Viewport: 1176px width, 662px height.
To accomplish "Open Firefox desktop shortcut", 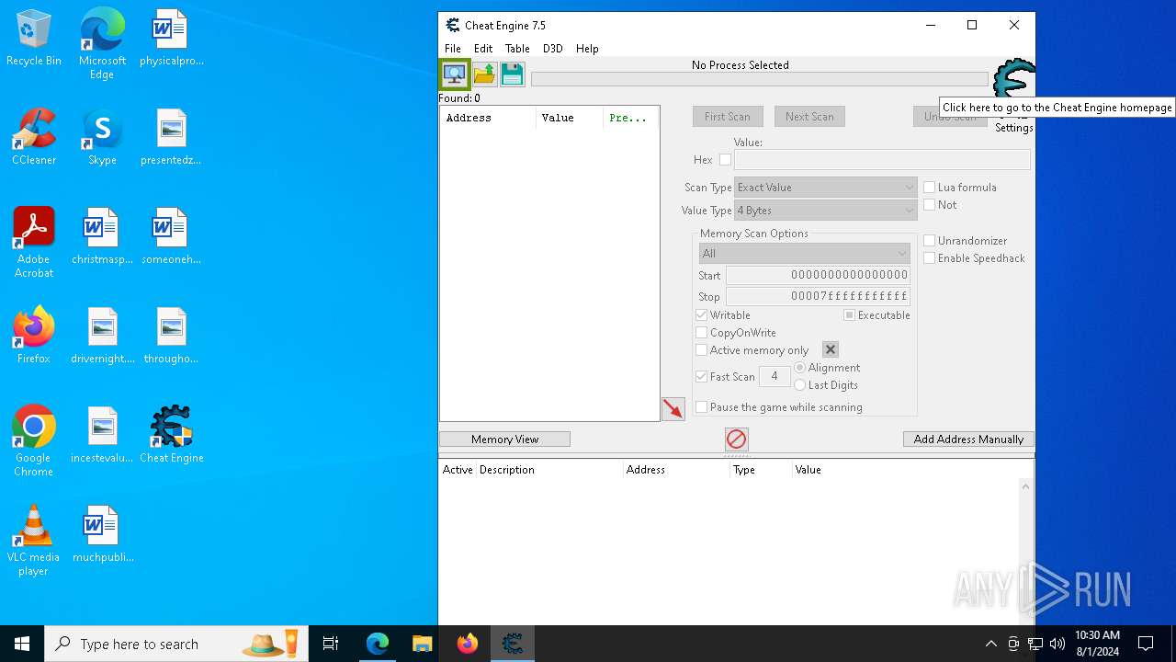I will (34, 336).
